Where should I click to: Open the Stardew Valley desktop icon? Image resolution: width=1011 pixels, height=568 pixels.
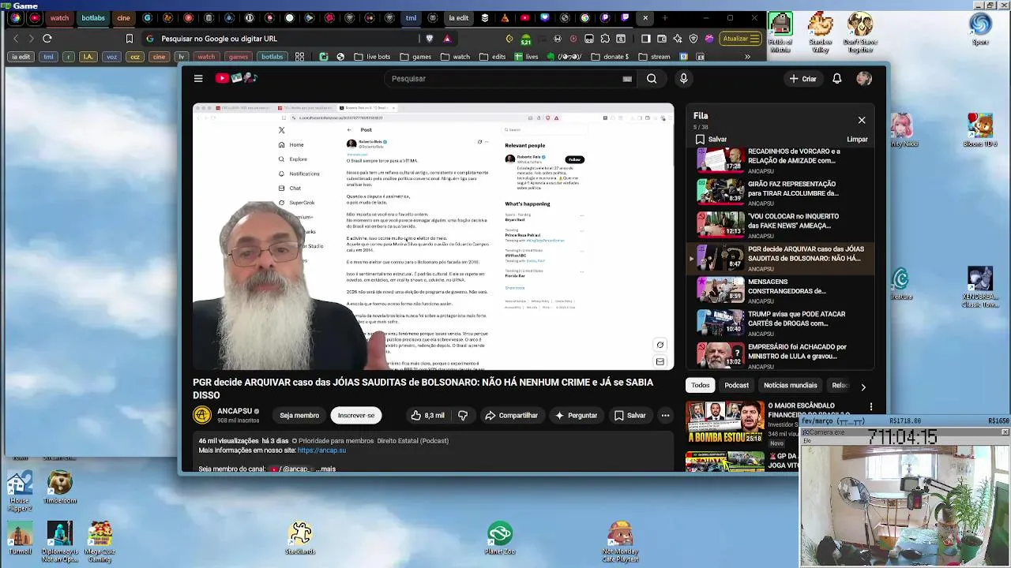(821, 32)
